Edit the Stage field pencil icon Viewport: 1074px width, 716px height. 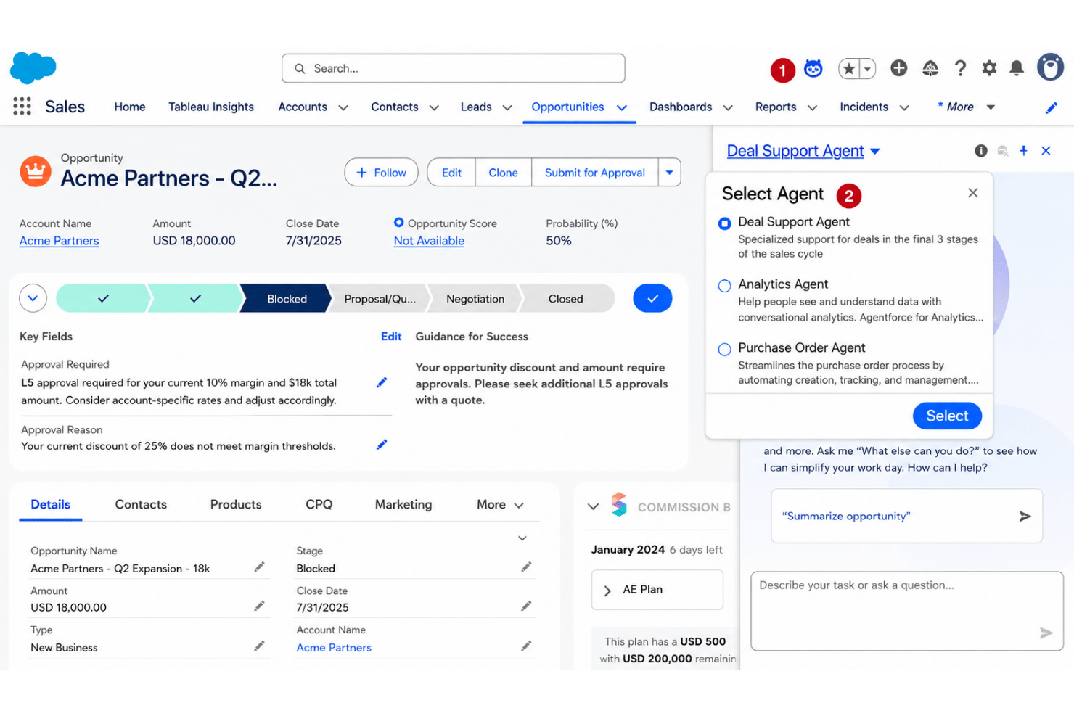(526, 567)
